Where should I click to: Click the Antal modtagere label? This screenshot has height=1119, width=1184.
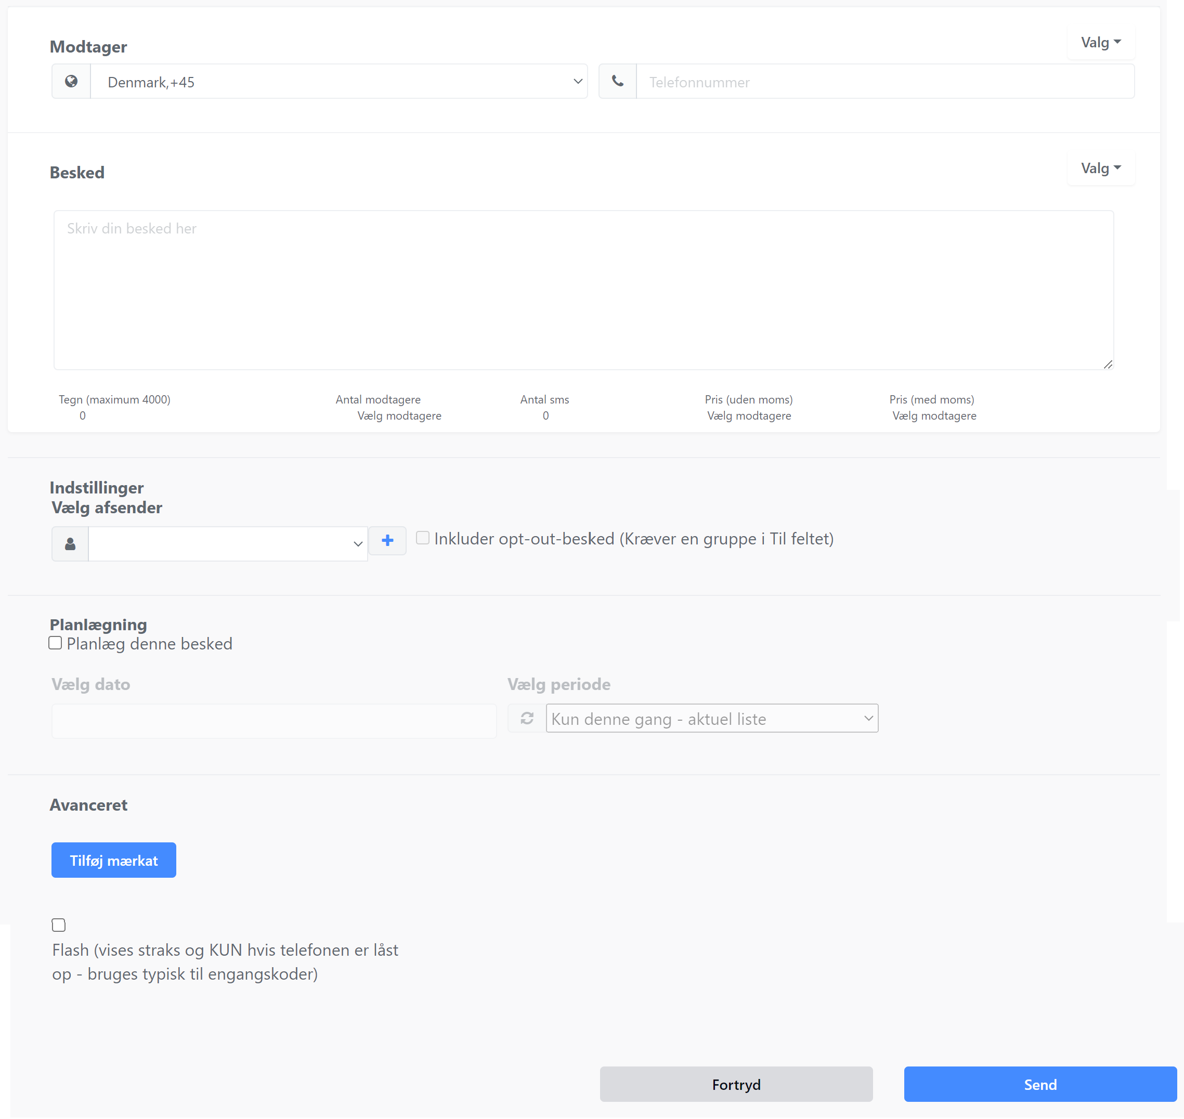click(x=378, y=400)
